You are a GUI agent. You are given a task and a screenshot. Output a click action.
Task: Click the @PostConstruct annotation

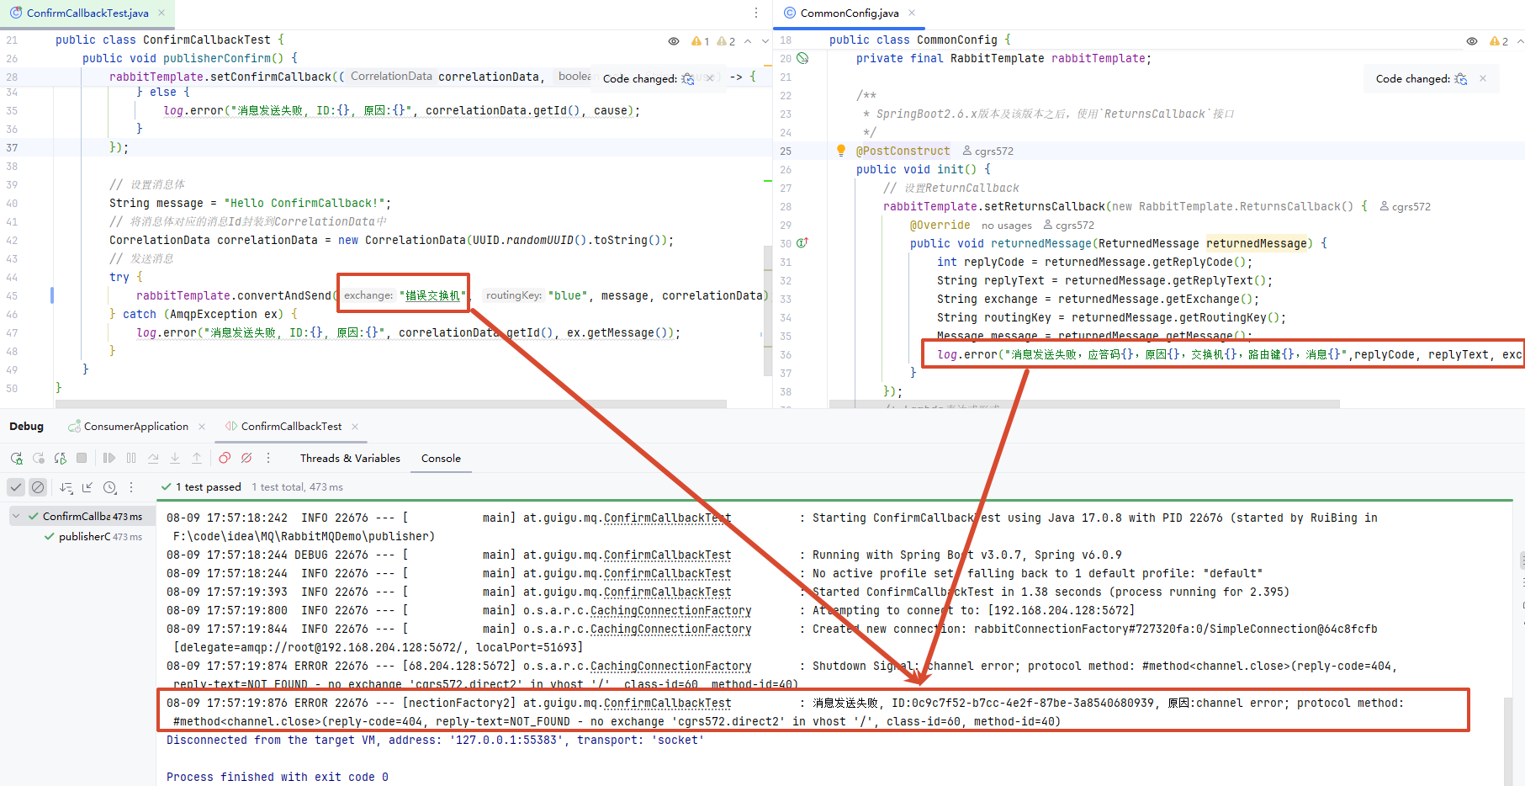[x=903, y=151]
